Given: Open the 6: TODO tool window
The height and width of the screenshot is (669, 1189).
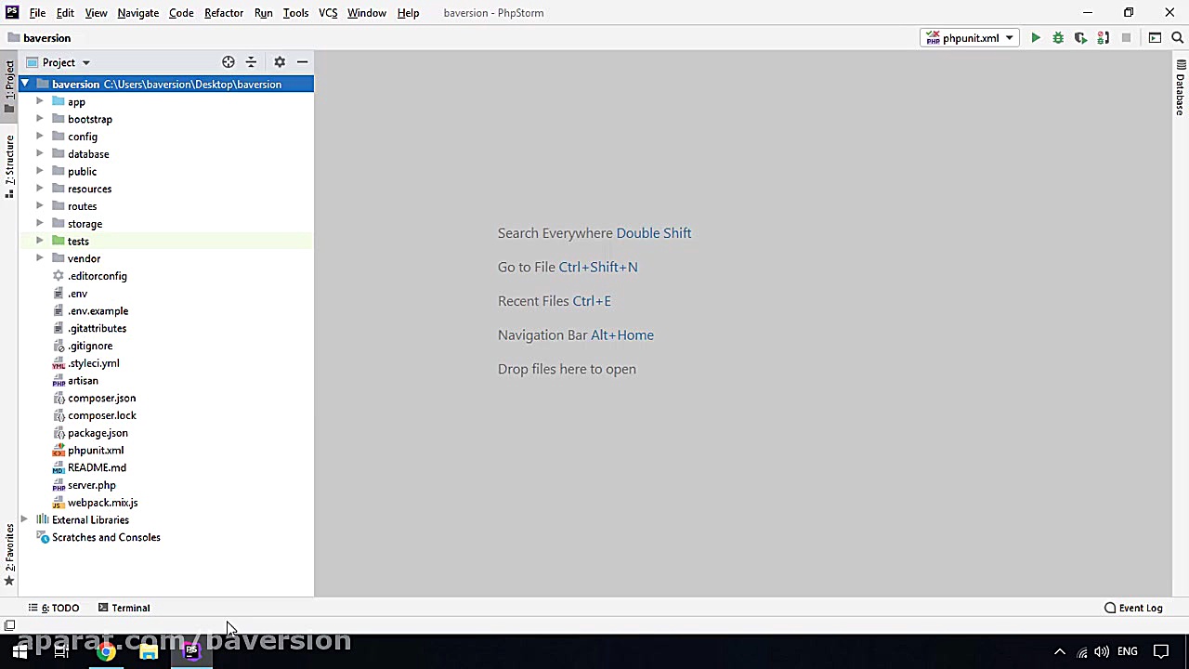Looking at the screenshot, I should (x=54, y=608).
